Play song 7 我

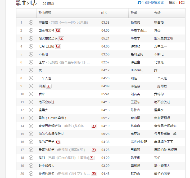click(x=31, y=70)
